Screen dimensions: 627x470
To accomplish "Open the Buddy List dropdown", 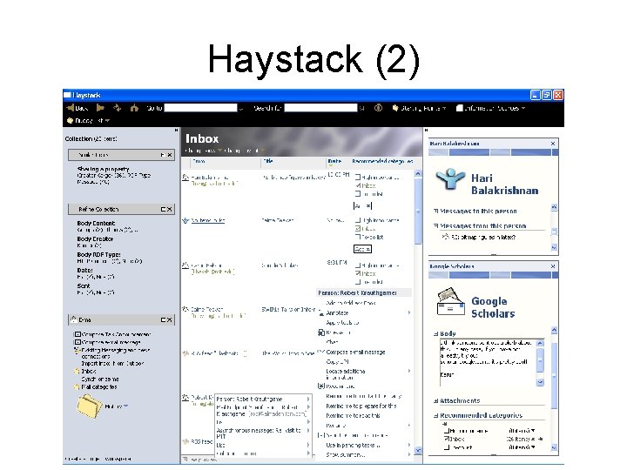I will click(88, 120).
